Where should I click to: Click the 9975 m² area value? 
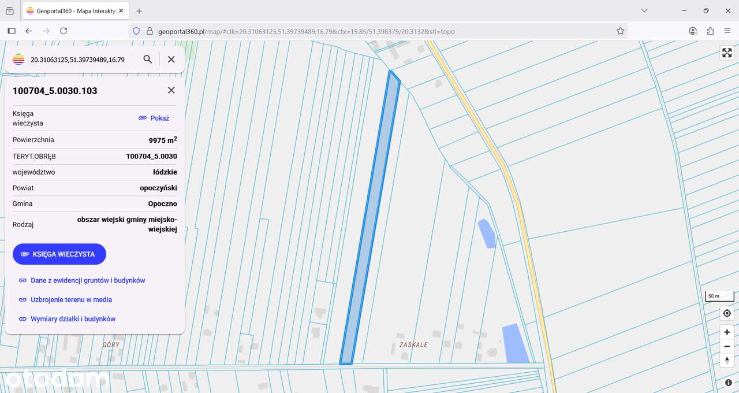[x=163, y=140]
